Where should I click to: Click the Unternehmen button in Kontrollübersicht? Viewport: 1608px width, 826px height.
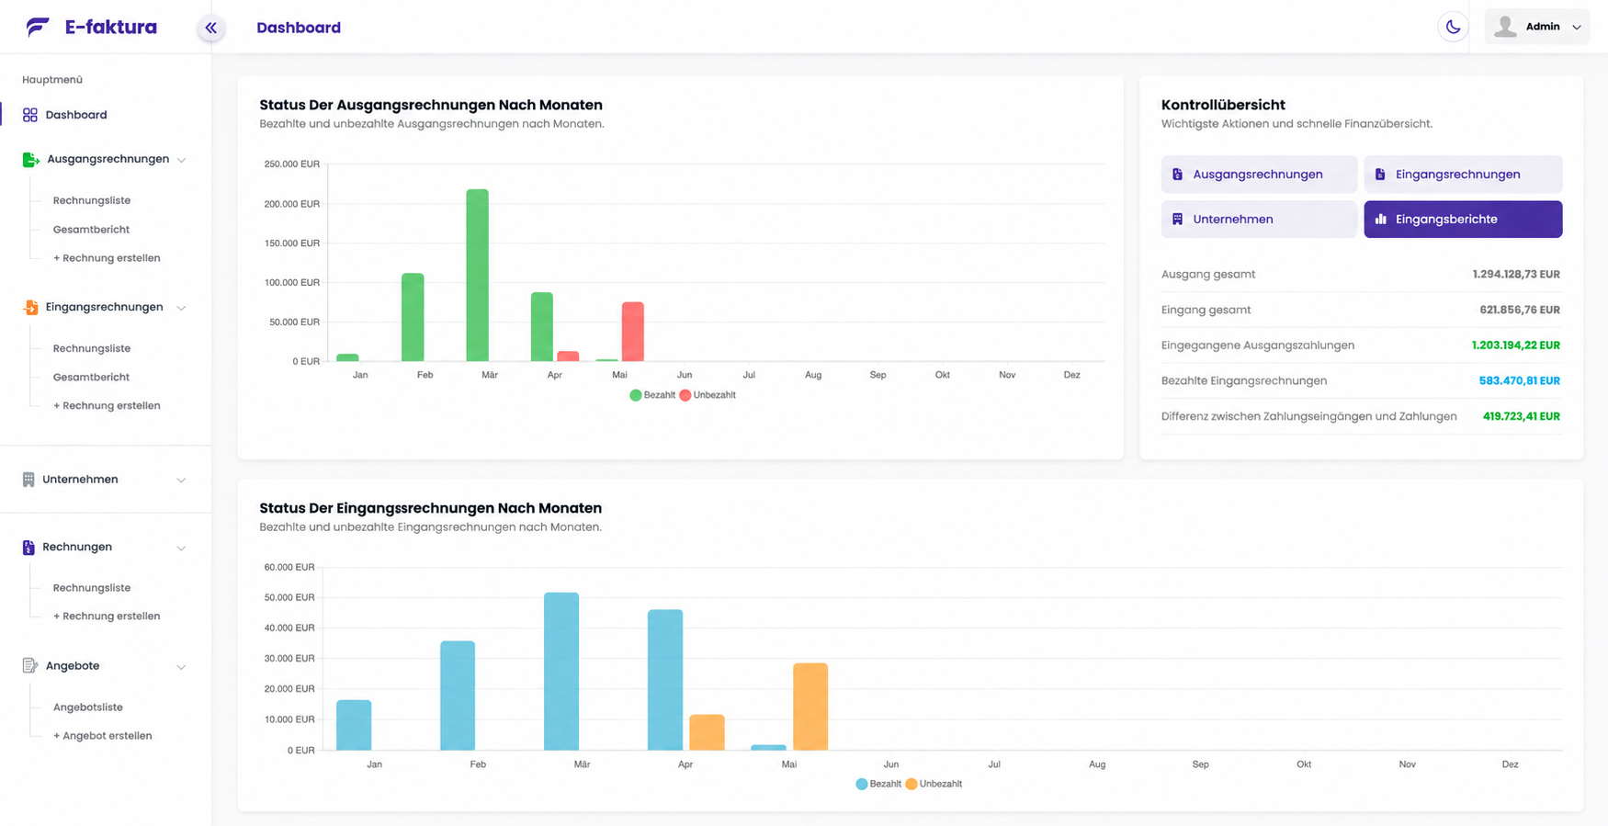[x=1259, y=220]
